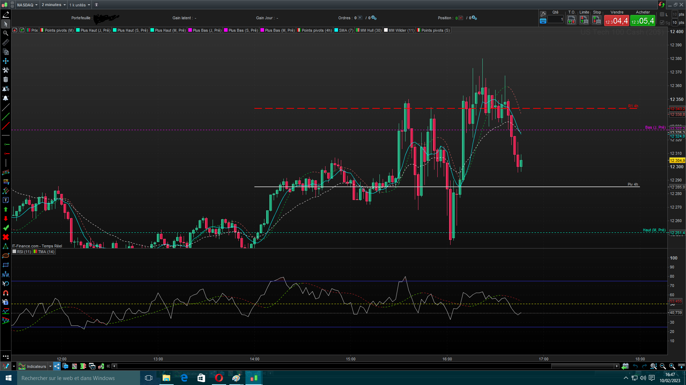The image size is (686, 385).
Task: Toggle SMA (7) indicator color box
Action: [336, 30]
